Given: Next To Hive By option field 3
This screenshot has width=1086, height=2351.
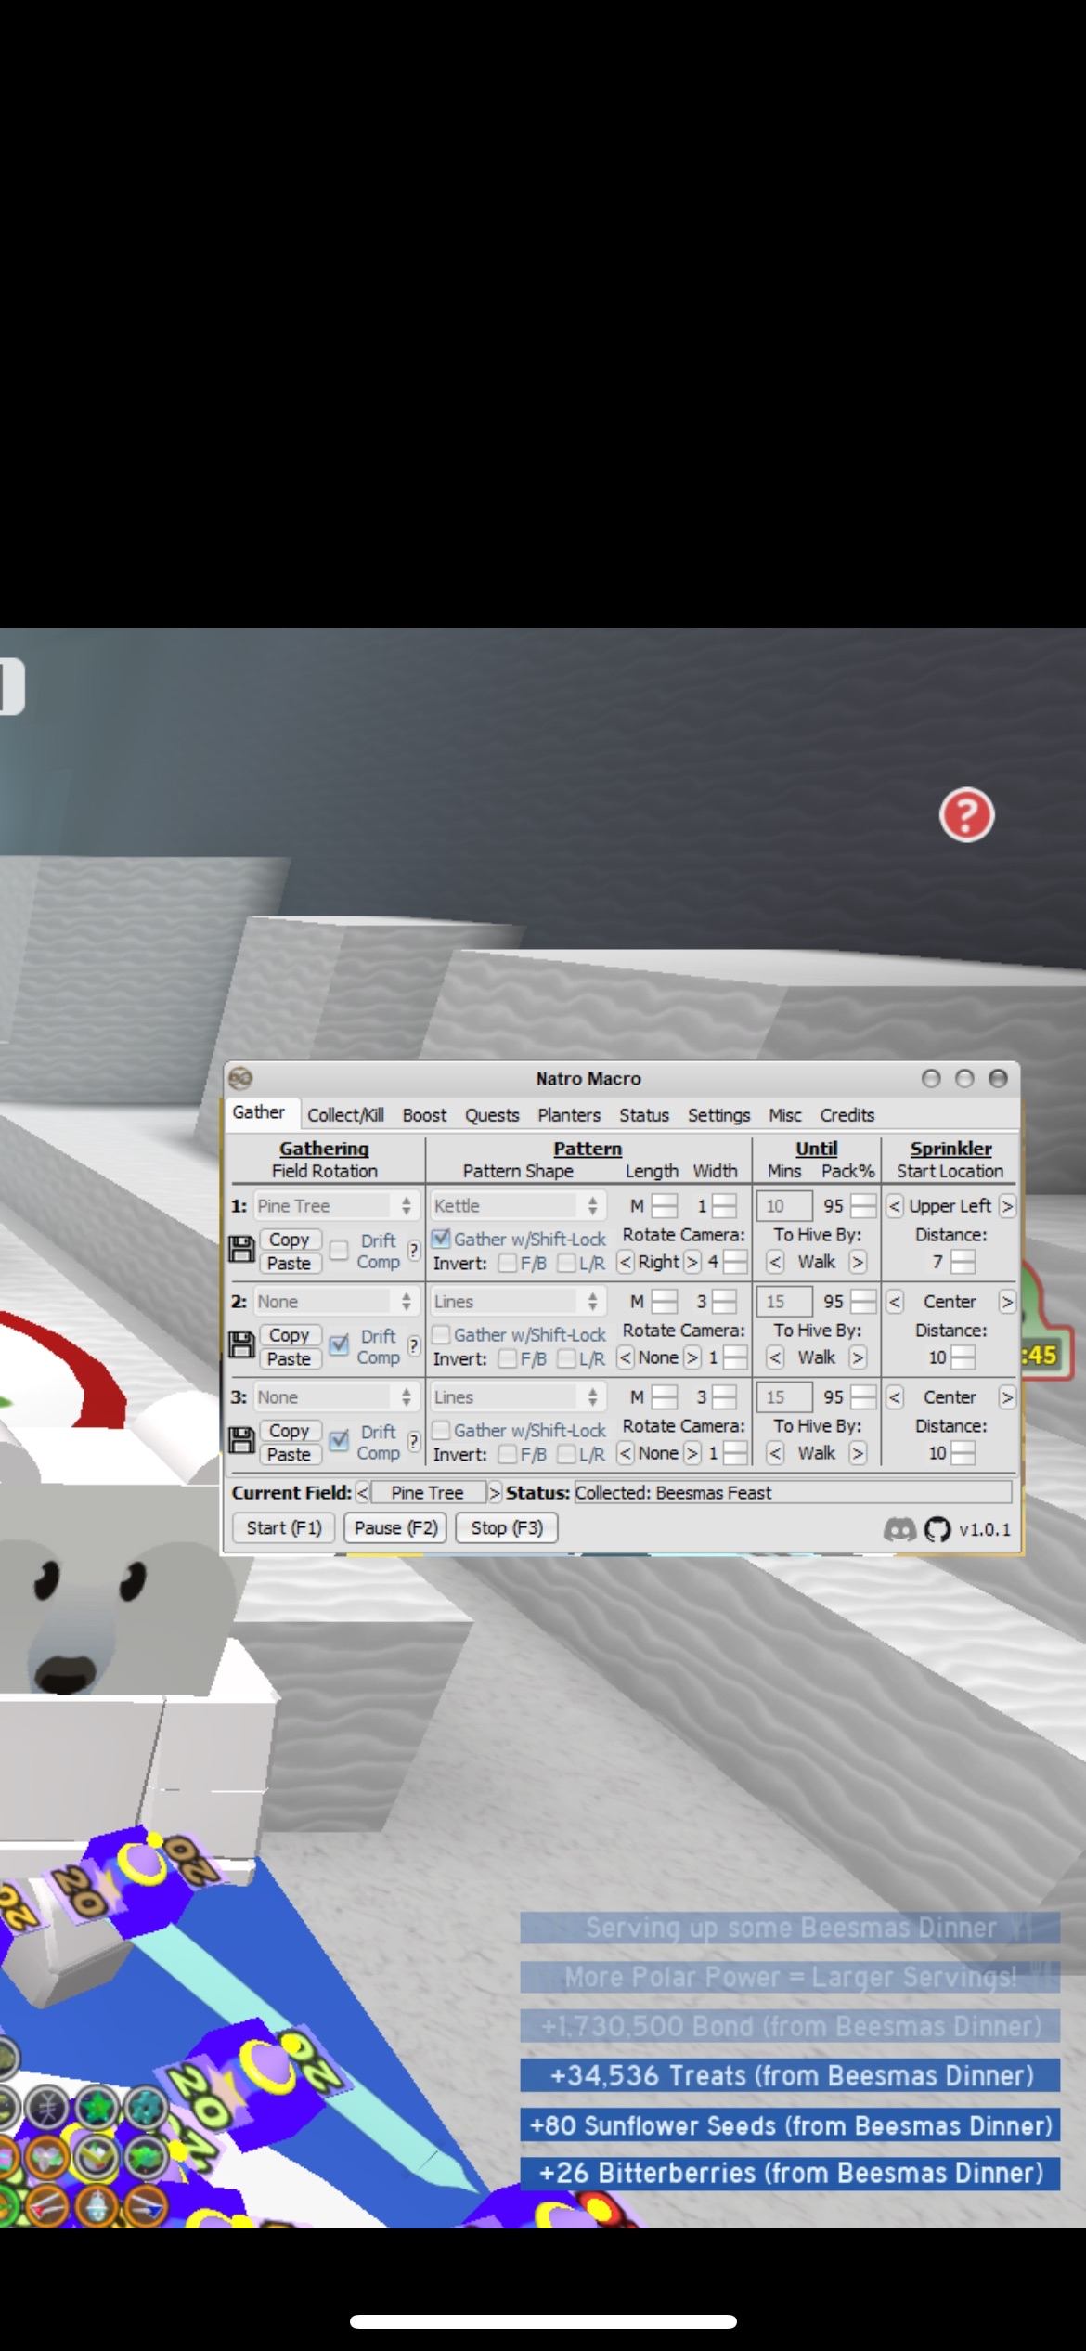Looking at the screenshot, I should click(x=858, y=1453).
